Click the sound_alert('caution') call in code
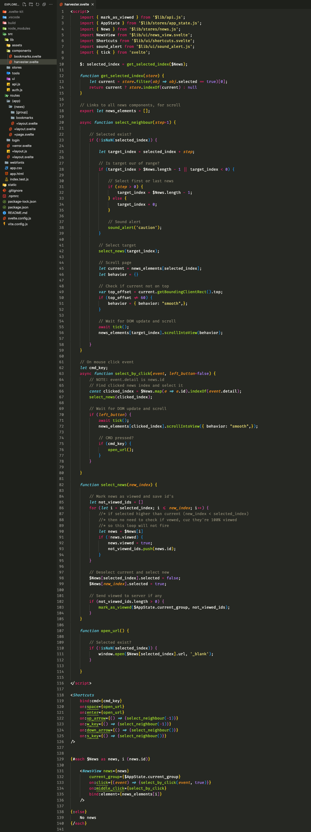This screenshot has height=832, width=311. tap(135, 228)
